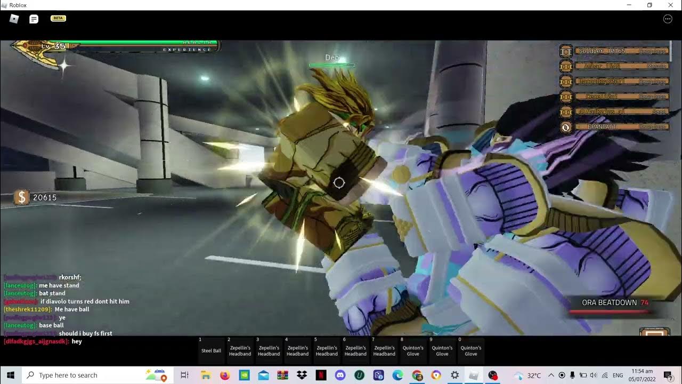The height and width of the screenshot is (384, 682).
Task: Click player EPANTAIT in the player list
Action: tap(621, 127)
